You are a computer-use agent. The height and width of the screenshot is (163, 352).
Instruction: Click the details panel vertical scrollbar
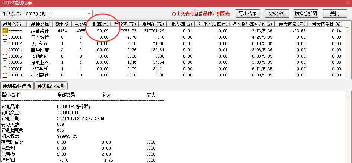pyautogui.click(x=348, y=130)
